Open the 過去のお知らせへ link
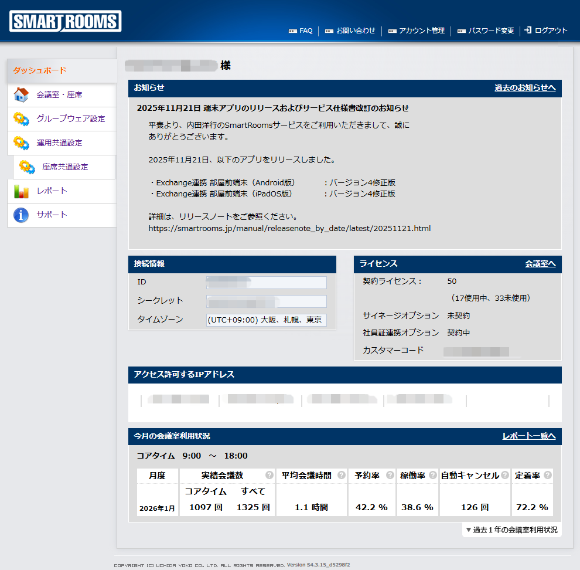 [525, 88]
